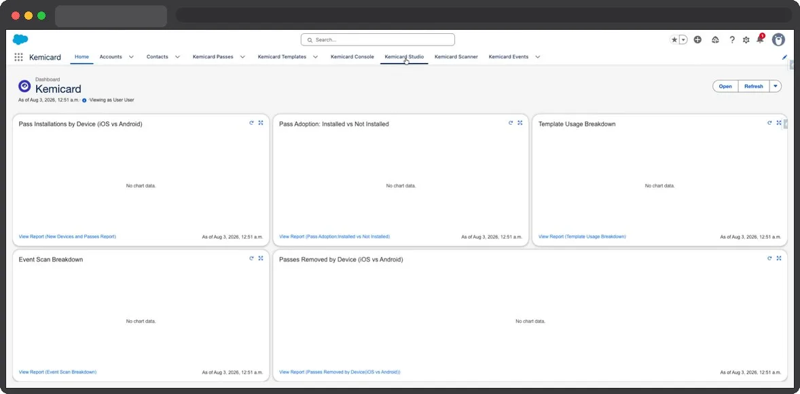Click the Event Scan Breakdown title
This screenshot has width=800, height=394.
pos(51,260)
